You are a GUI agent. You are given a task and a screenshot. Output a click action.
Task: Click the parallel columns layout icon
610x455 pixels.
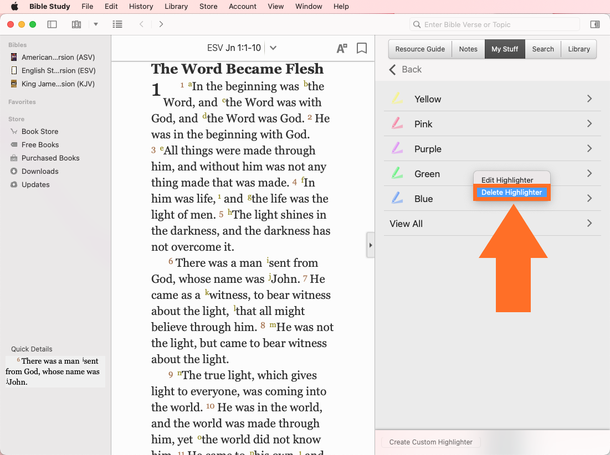pyautogui.click(x=76, y=24)
